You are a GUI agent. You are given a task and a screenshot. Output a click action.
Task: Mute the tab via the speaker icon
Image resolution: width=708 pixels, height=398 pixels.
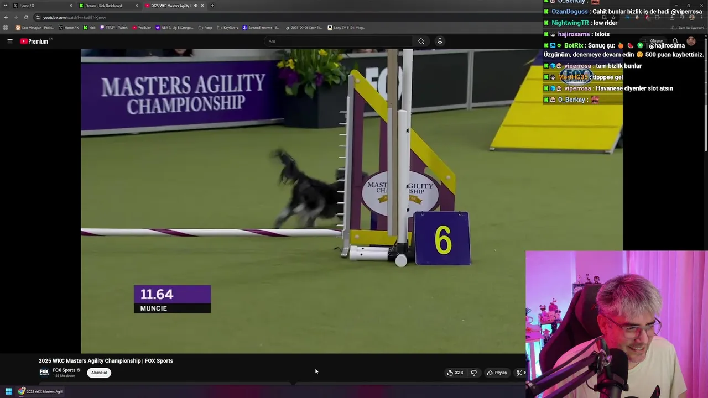(x=195, y=6)
